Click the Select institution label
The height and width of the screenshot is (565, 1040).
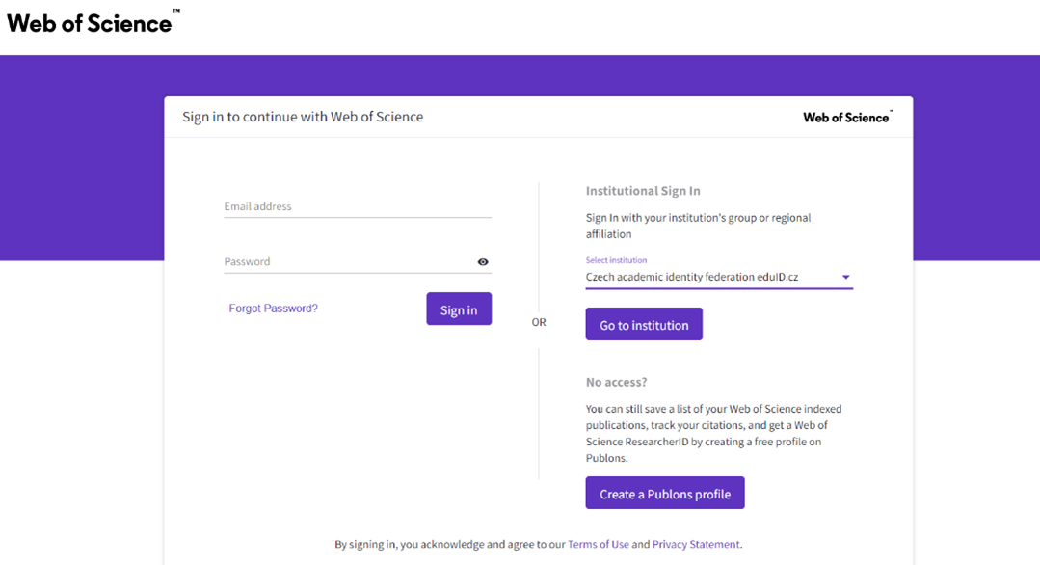(616, 260)
